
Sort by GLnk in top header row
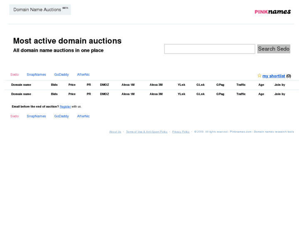pos(201,85)
